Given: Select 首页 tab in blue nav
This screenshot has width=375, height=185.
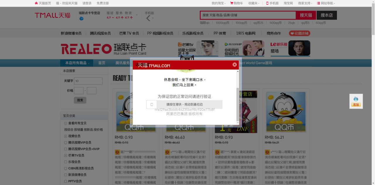Looking at the screenshot, I should [102, 63].
